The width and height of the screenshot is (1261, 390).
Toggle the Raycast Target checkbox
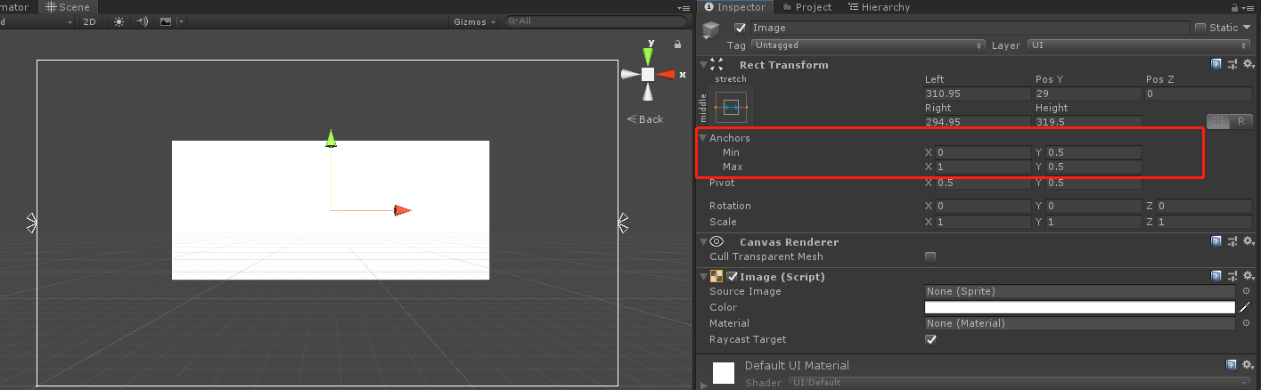(x=930, y=339)
